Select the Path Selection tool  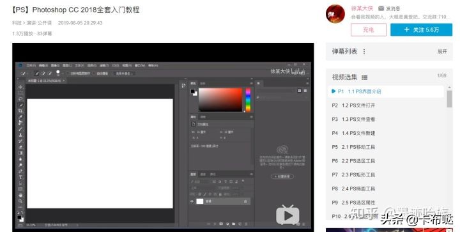20,183
